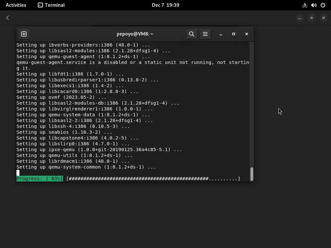
Task: Click the network status icon
Action: click(304, 5)
